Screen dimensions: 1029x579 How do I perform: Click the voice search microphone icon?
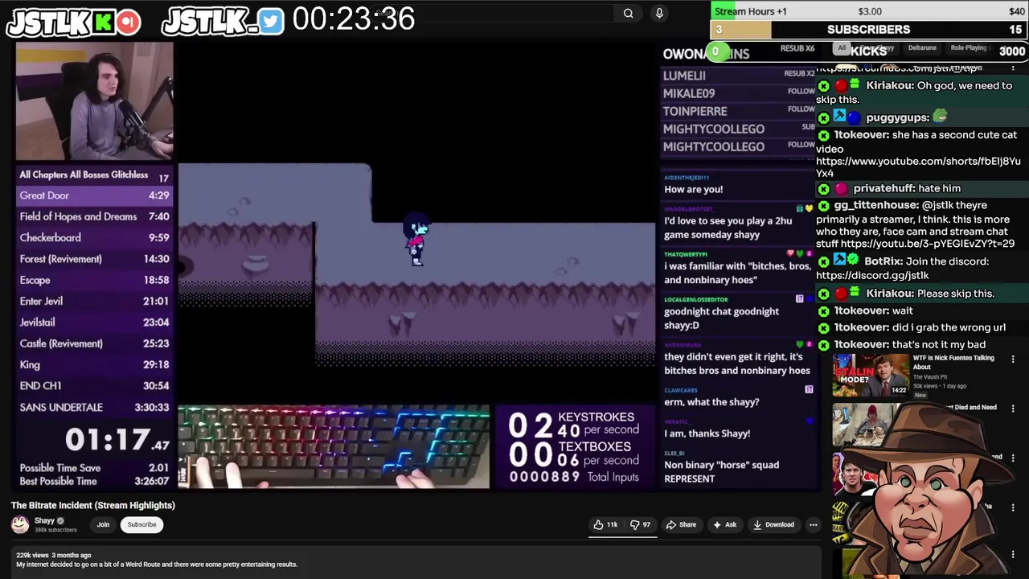[x=659, y=13]
